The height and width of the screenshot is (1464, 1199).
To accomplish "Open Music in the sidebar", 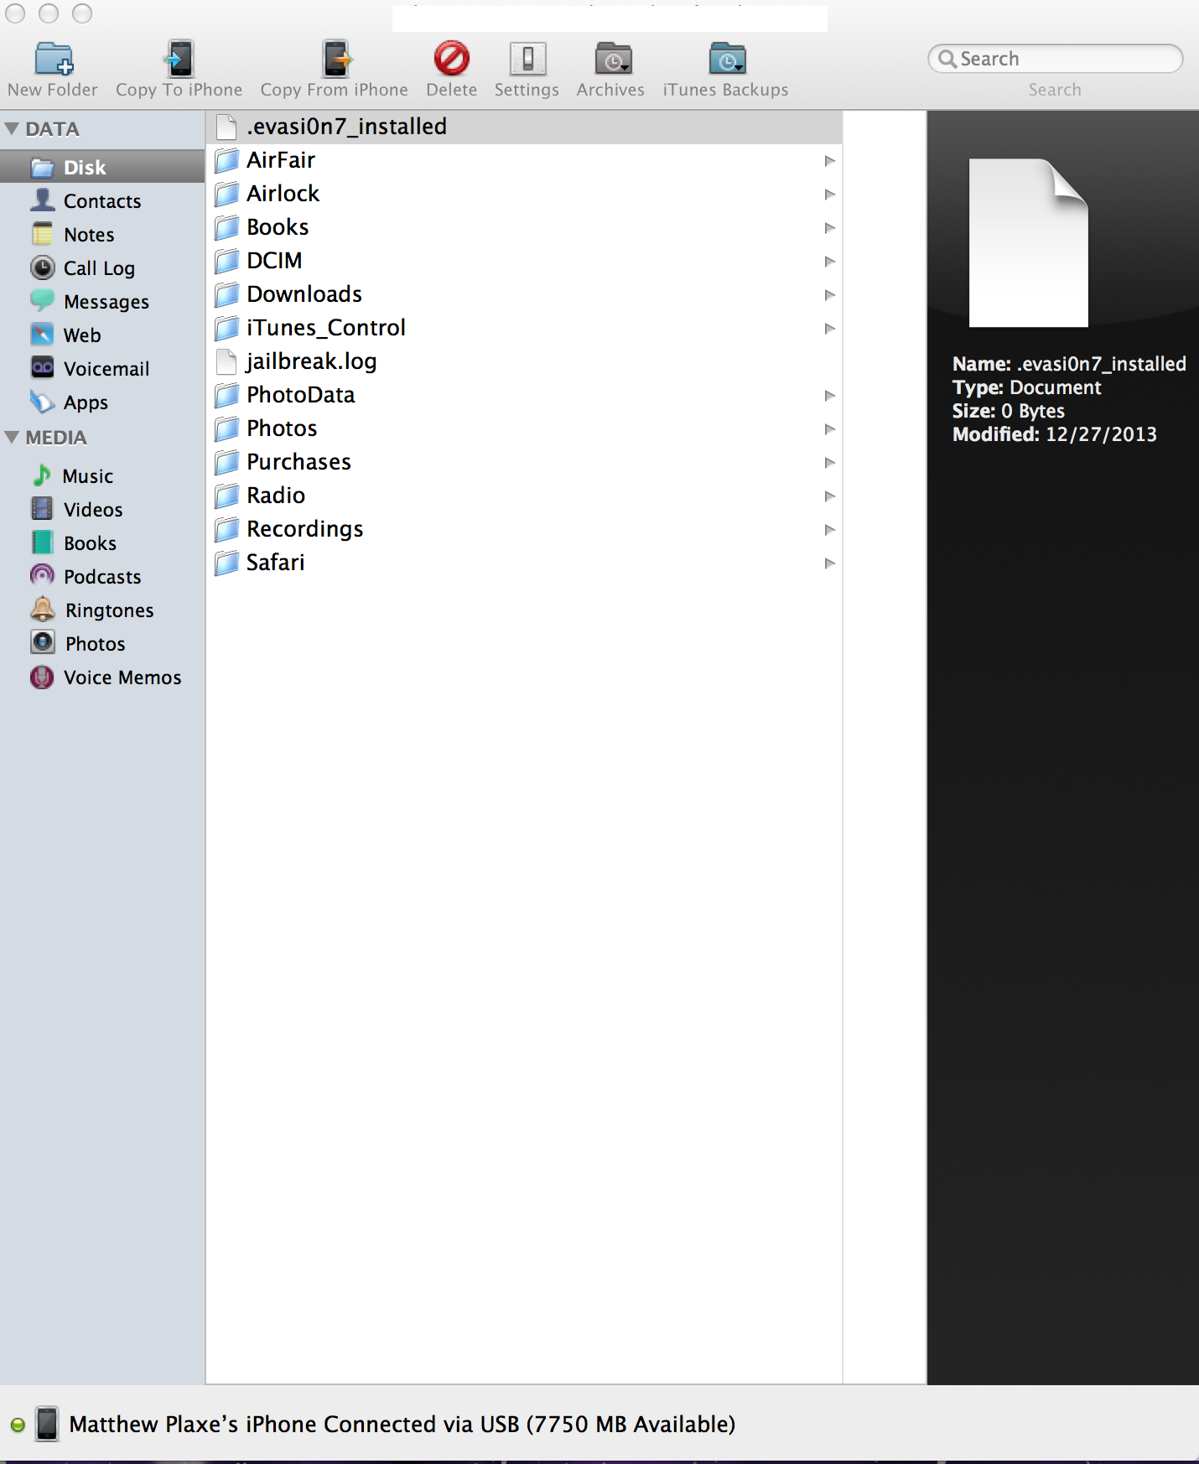I will [x=102, y=475].
